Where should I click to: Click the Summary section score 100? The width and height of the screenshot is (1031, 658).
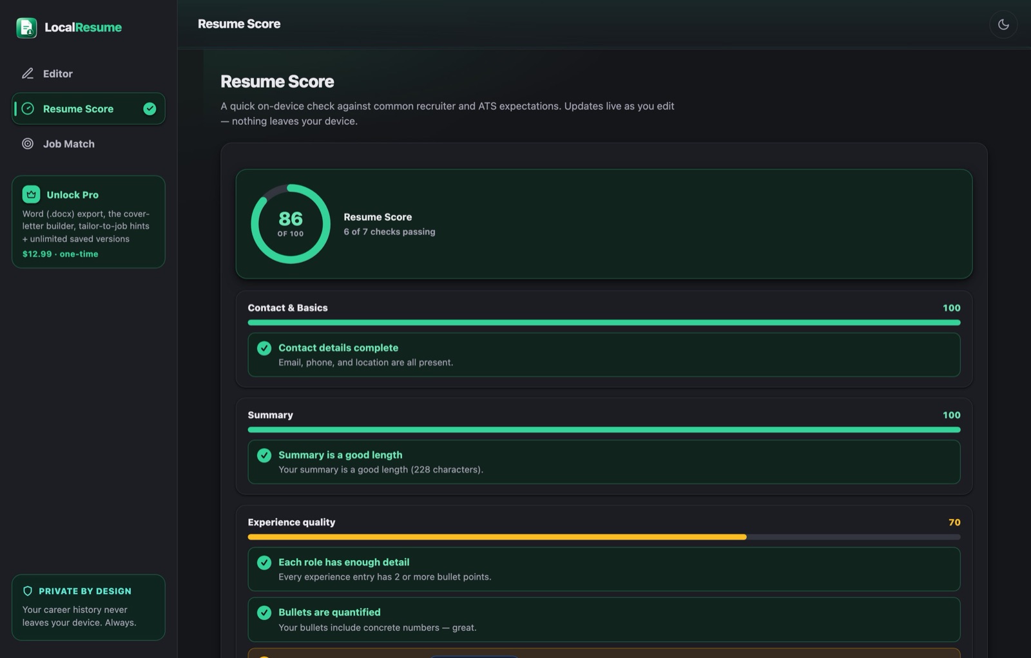tap(951, 415)
